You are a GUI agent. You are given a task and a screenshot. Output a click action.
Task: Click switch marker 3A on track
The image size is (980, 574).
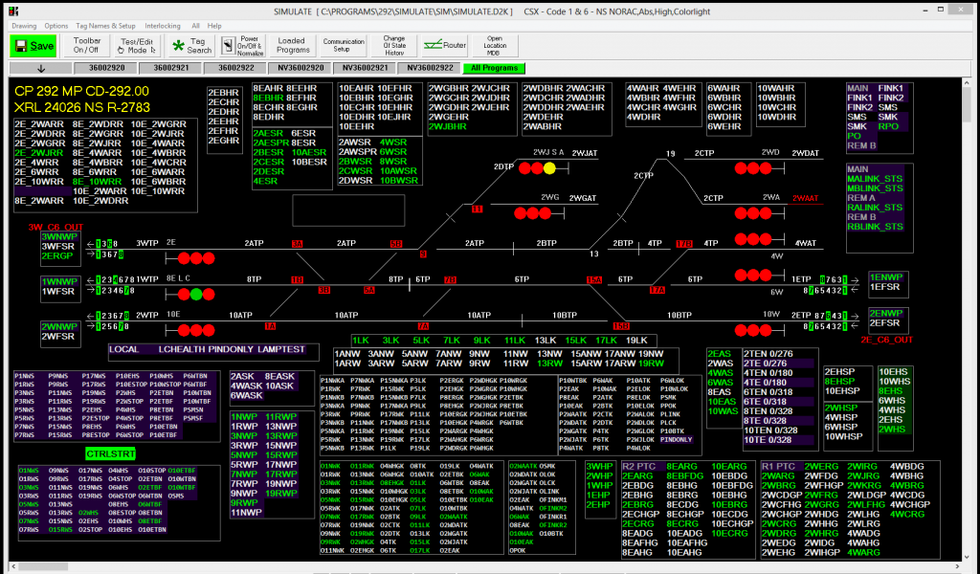pyautogui.click(x=297, y=244)
